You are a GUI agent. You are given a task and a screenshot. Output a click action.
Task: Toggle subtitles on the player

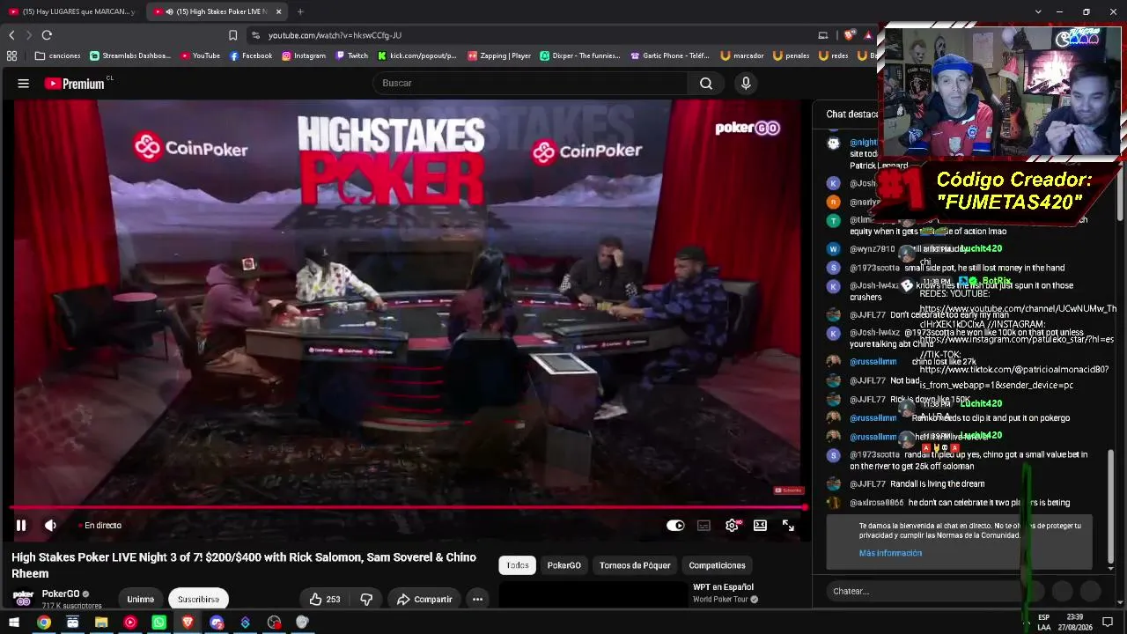(703, 526)
